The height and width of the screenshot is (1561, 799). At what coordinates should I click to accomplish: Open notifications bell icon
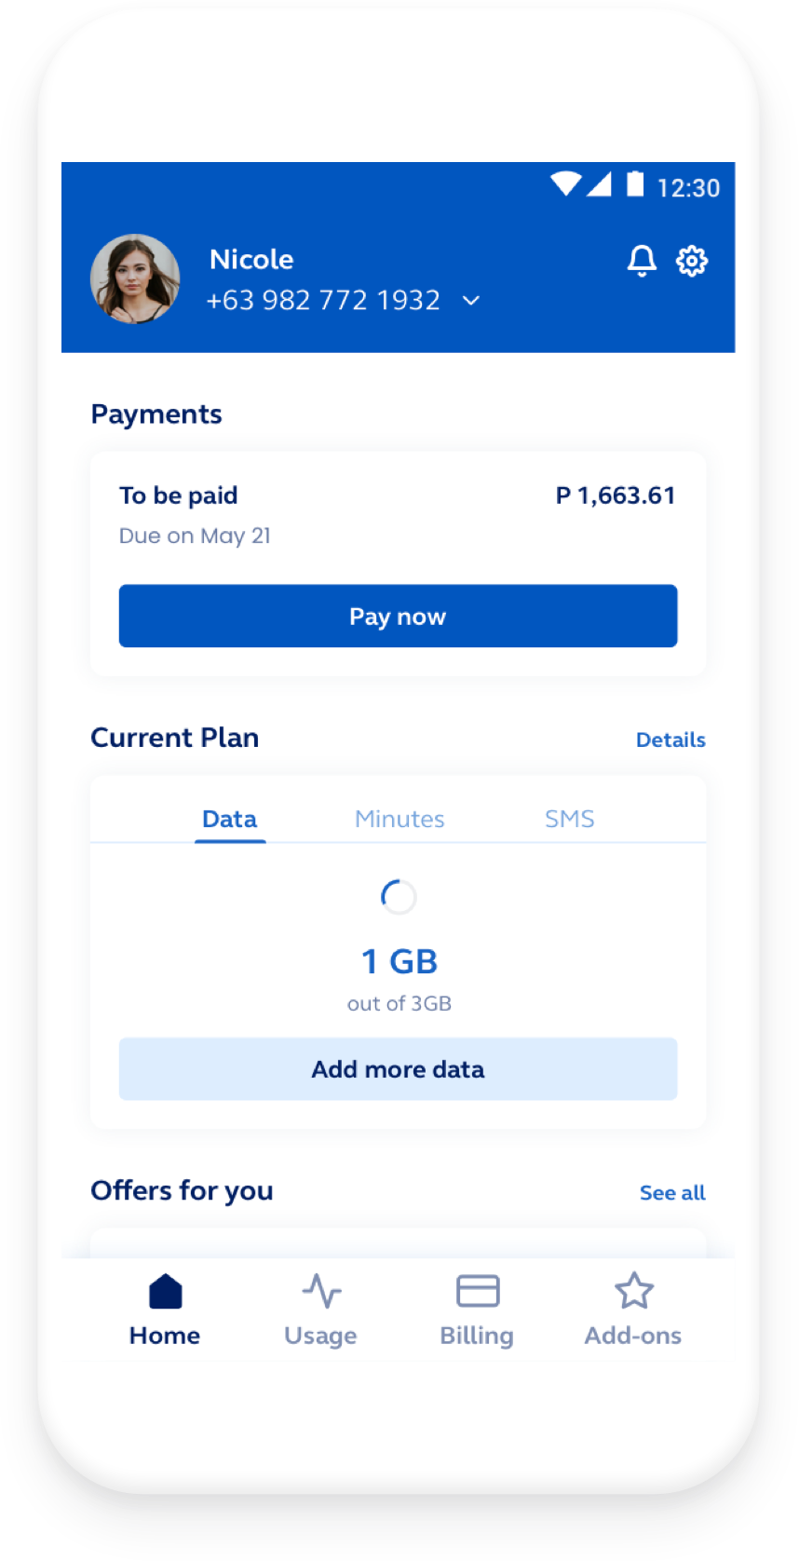642,261
